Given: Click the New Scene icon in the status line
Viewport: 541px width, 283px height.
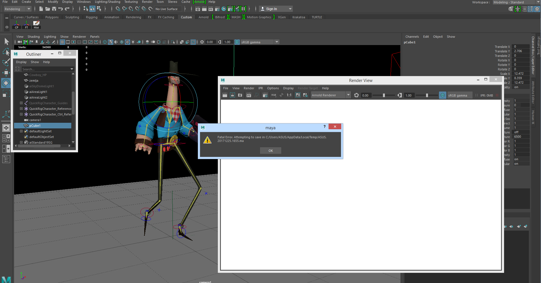Looking at the screenshot, I should [x=41, y=9].
